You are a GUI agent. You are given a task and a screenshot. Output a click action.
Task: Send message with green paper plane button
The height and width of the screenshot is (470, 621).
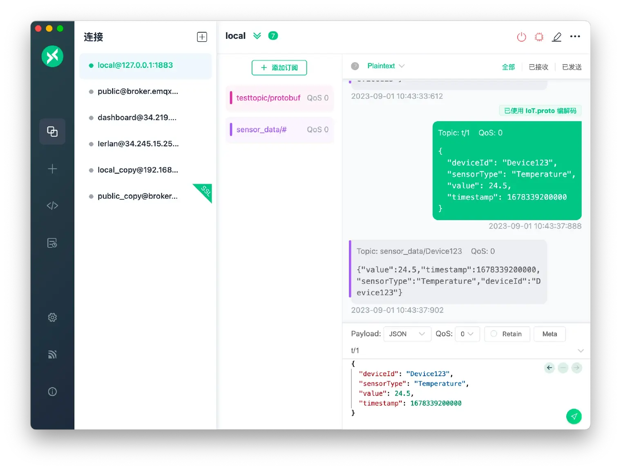[574, 417]
